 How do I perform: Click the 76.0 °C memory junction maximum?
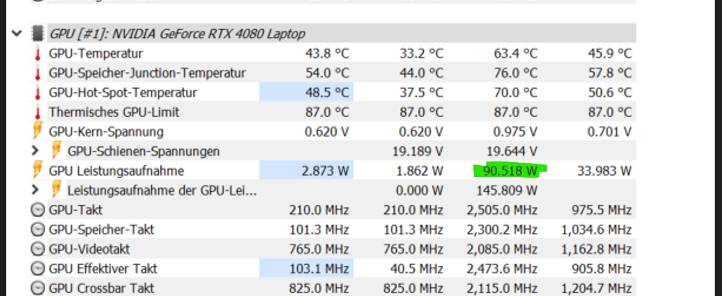click(515, 73)
